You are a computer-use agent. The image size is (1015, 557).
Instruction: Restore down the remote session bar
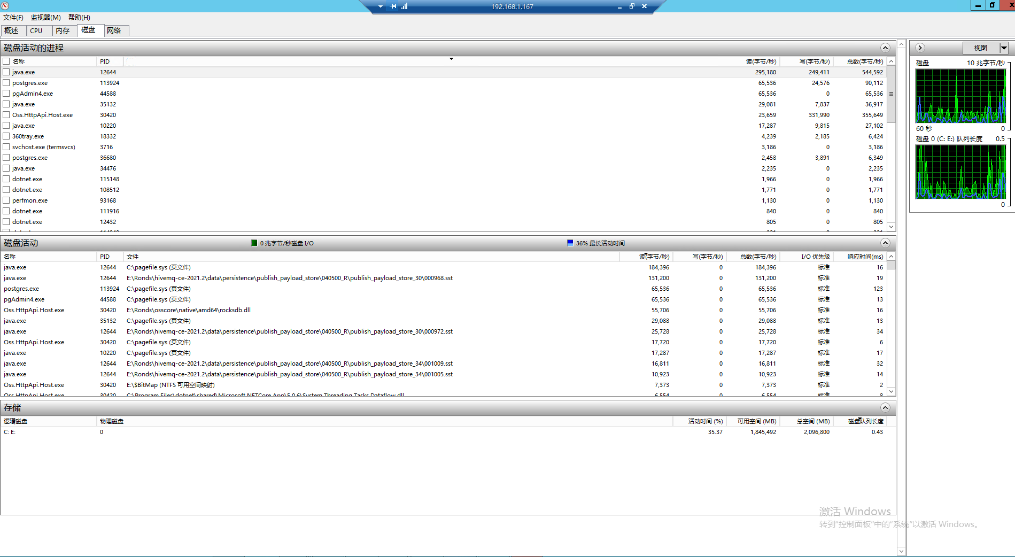click(x=632, y=6)
